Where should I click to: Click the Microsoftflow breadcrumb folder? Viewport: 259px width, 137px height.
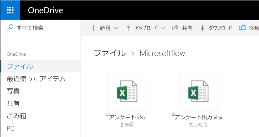162,53
